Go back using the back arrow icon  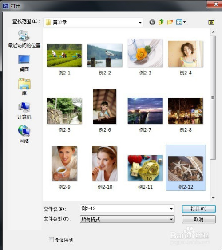152,22
